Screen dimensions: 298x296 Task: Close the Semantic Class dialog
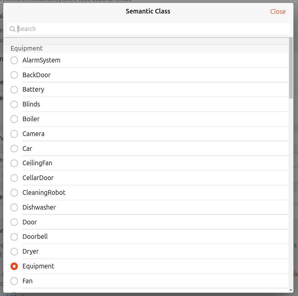click(278, 11)
